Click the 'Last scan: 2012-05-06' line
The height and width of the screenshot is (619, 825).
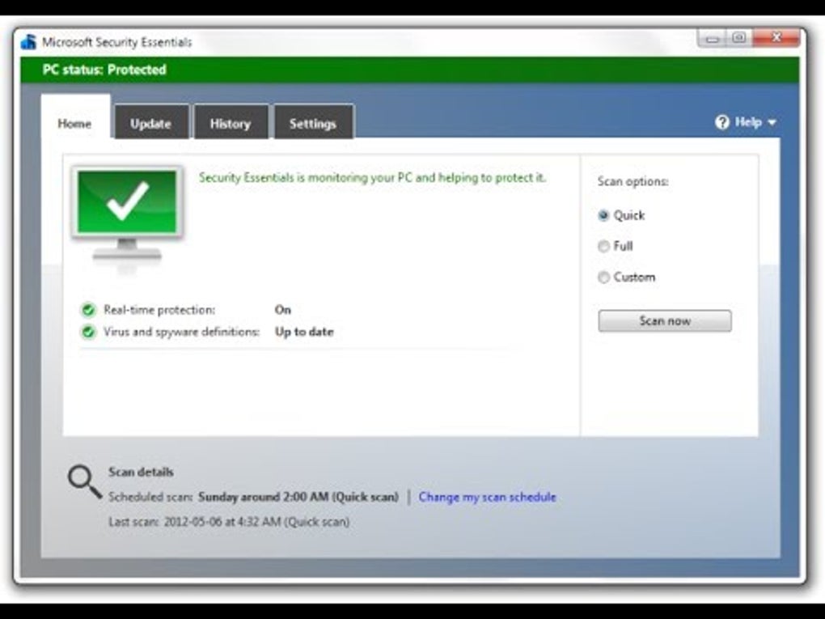[229, 522]
